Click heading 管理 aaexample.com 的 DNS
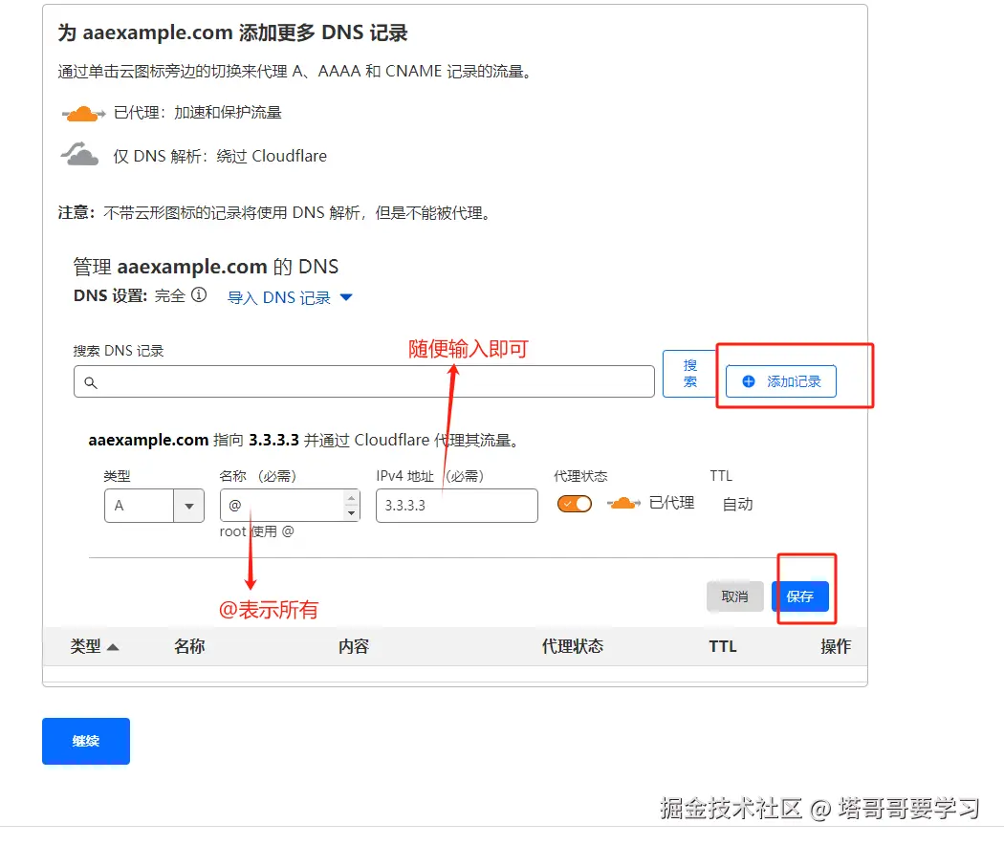The width and height of the screenshot is (1004, 845). pyautogui.click(x=206, y=267)
